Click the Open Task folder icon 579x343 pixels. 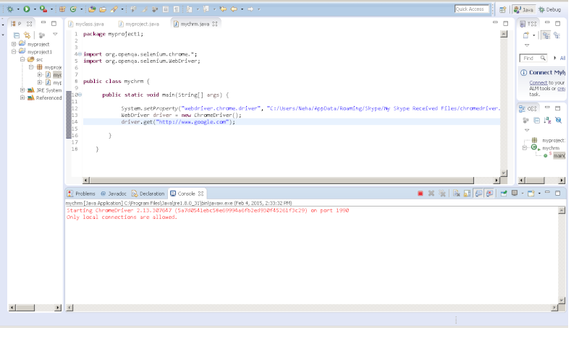103,9
